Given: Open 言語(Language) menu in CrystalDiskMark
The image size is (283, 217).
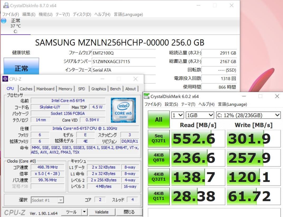Looking at the screenshot, I should [x=232, y=104].
